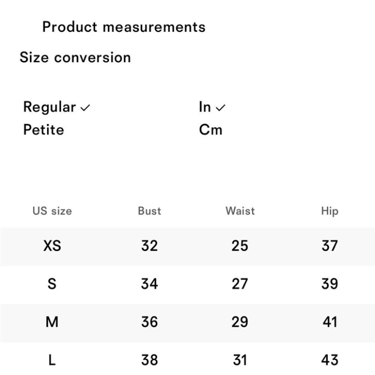Click the XS bust value 32
The image size is (375, 375).
(150, 246)
